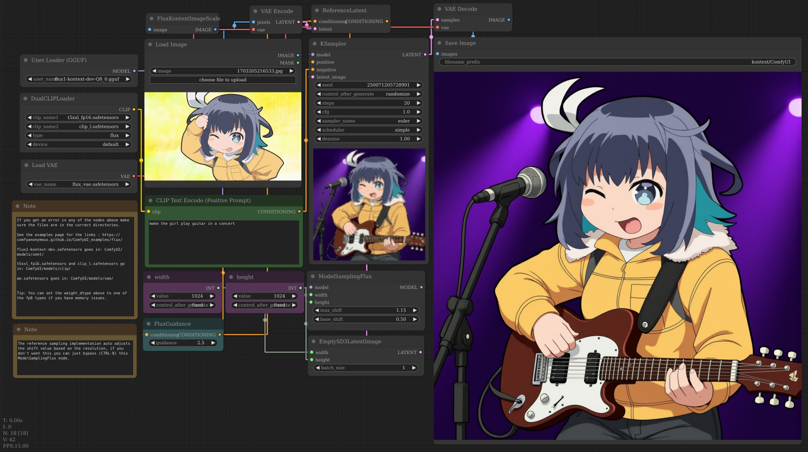This screenshot has height=452, width=808.
Task: Click the LATENT output socket on KSampler
Action: (425, 55)
